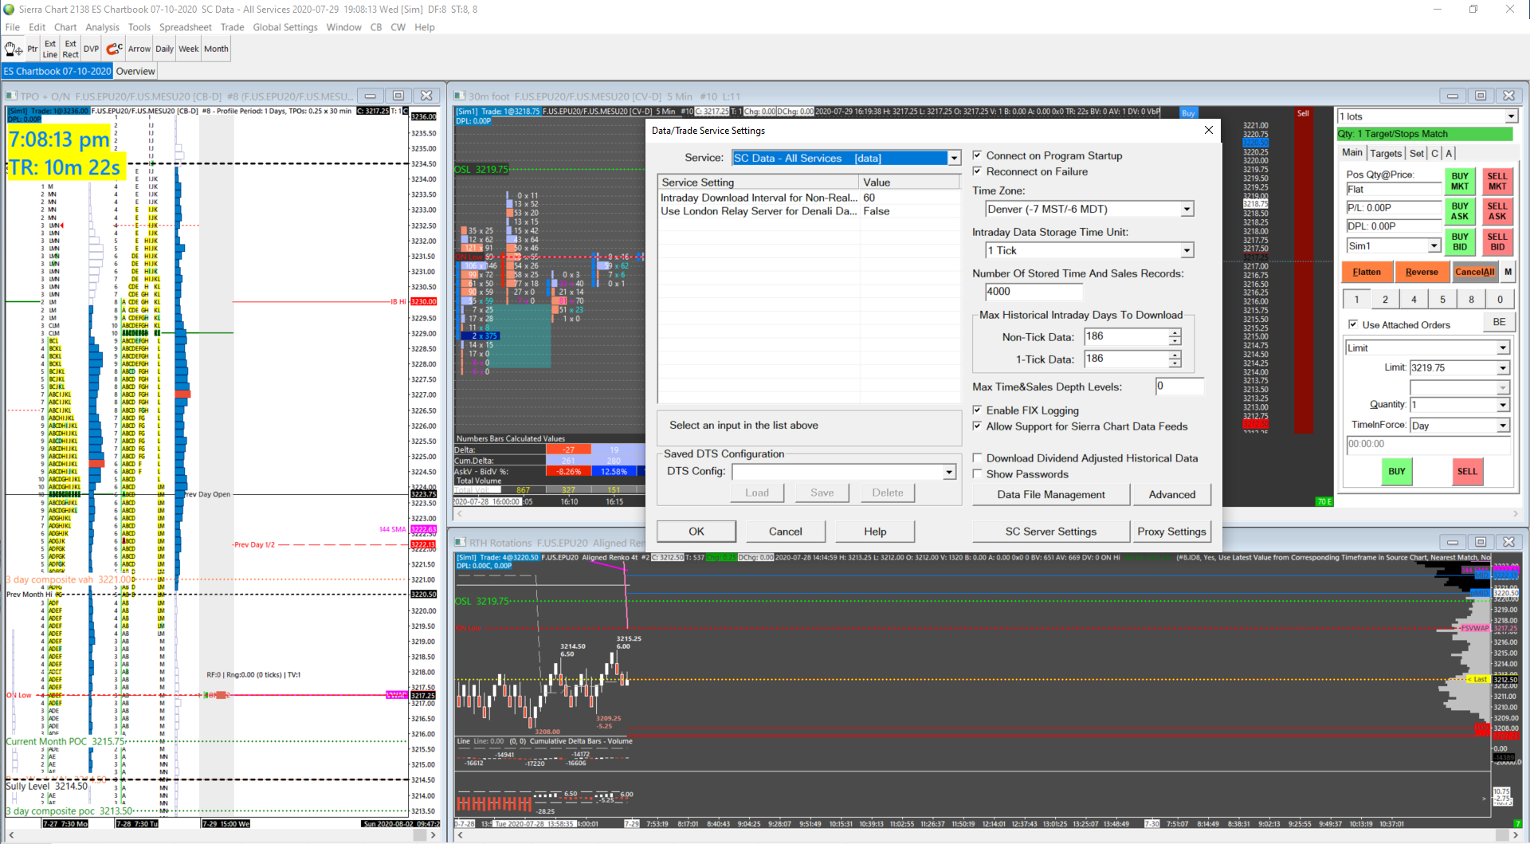
Task: Select the hand pan chart tool
Action: tap(14, 49)
